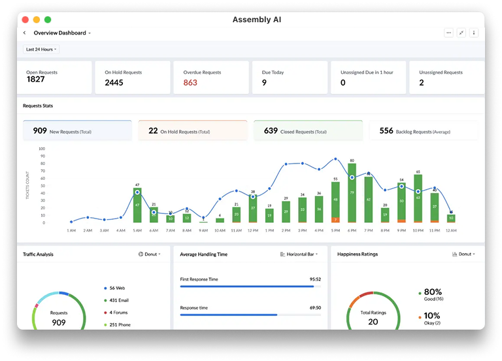This screenshot has width=502, height=361.
Task: Click the "12 AM" axis label
Action: pos(451,231)
